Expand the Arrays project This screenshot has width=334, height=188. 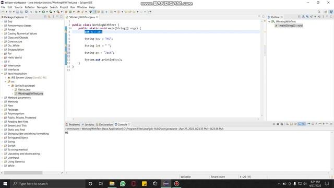[x=2, y=30]
